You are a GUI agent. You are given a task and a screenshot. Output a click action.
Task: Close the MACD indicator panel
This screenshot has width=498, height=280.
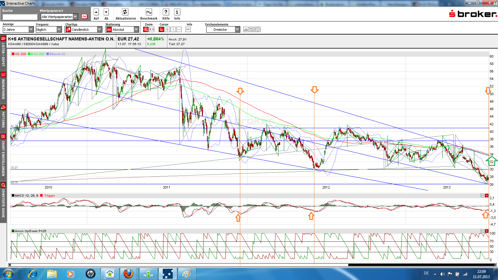(486, 196)
